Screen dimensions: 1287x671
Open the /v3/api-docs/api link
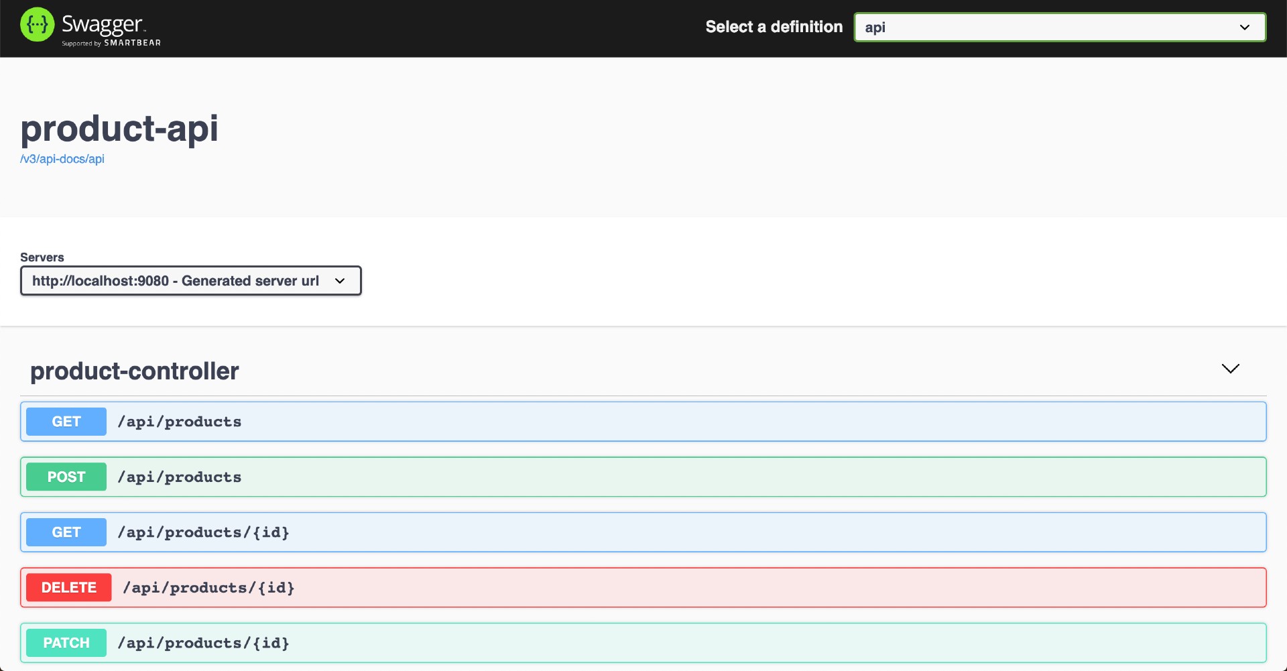(62, 159)
